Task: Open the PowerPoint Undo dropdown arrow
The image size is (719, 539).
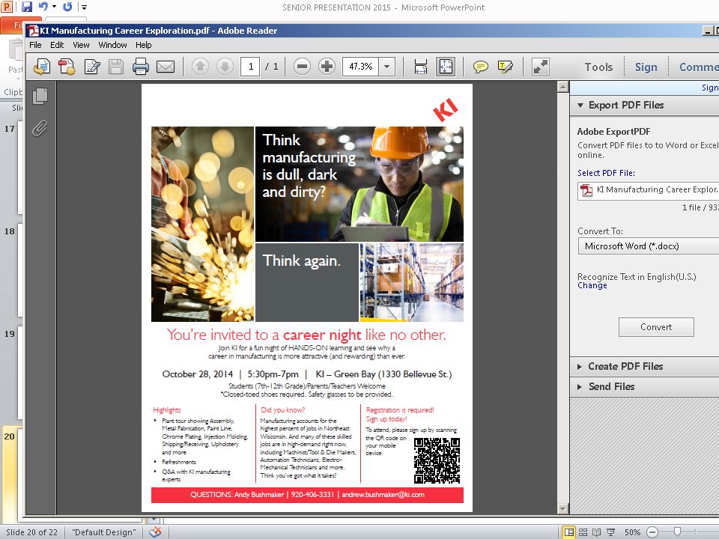Action: (x=54, y=7)
